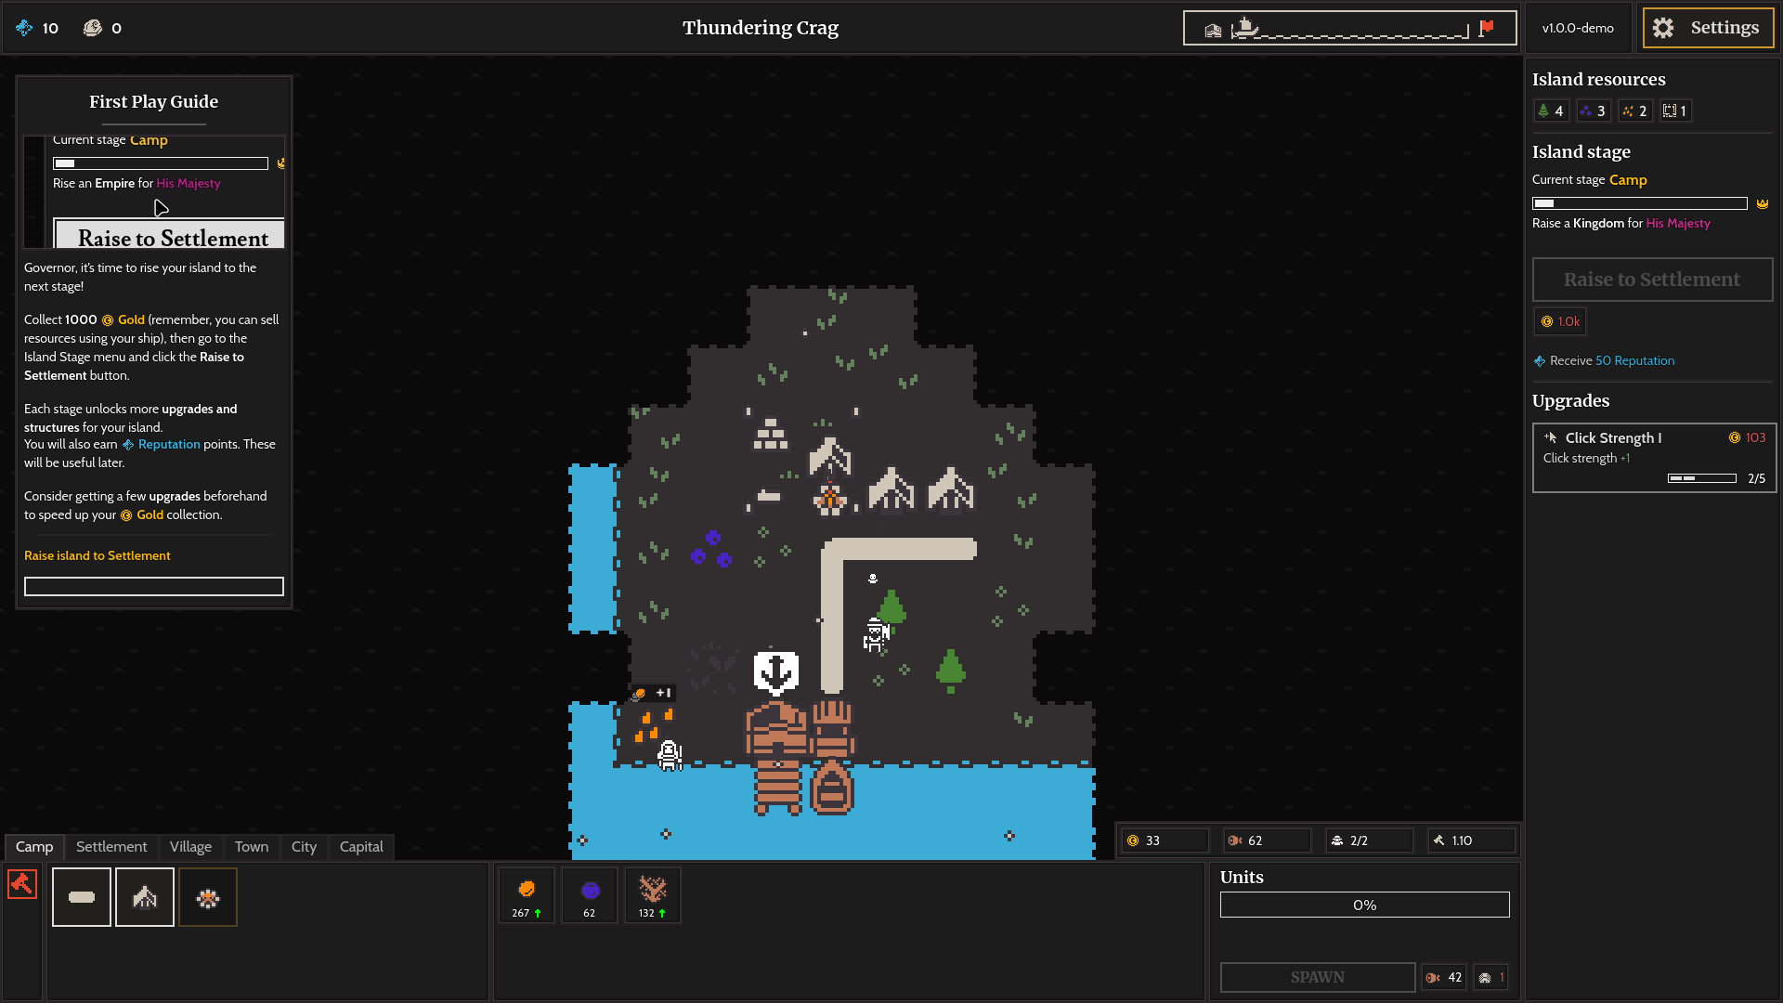Screen dimensions: 1783x1003
Task: Select the tent build item
Action: click(145, 897)
